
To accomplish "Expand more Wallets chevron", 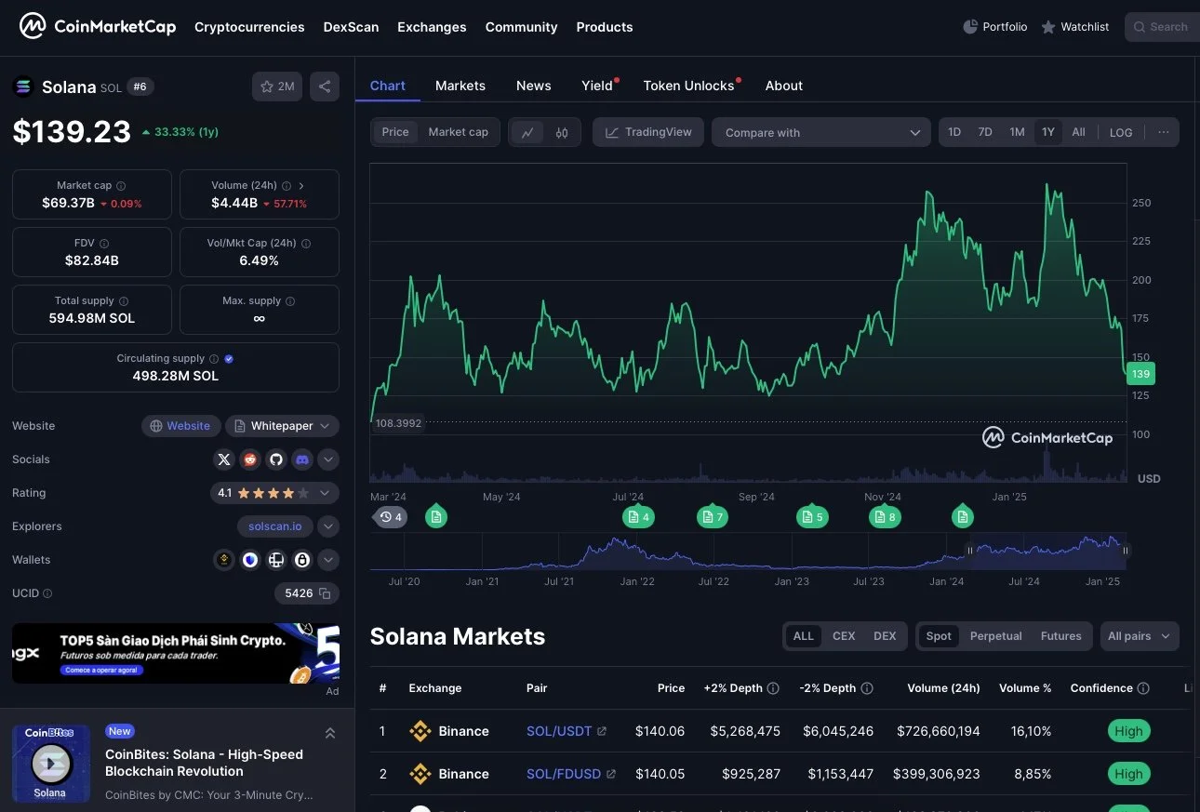I will point(328,560).
